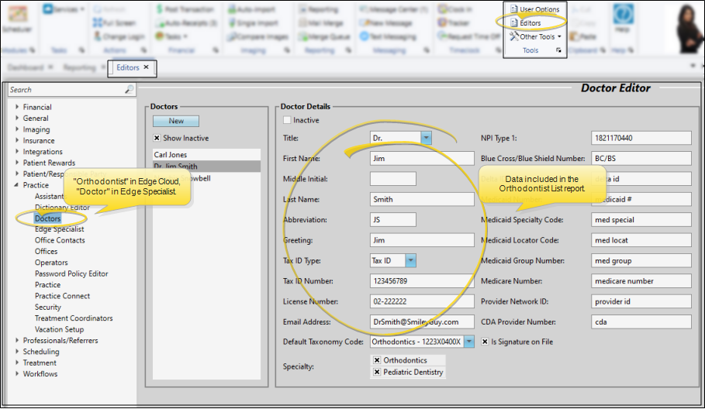Open the Title dropdown showing Dr.
Viewport: 705px width, 409px height.
click(426, 138)
